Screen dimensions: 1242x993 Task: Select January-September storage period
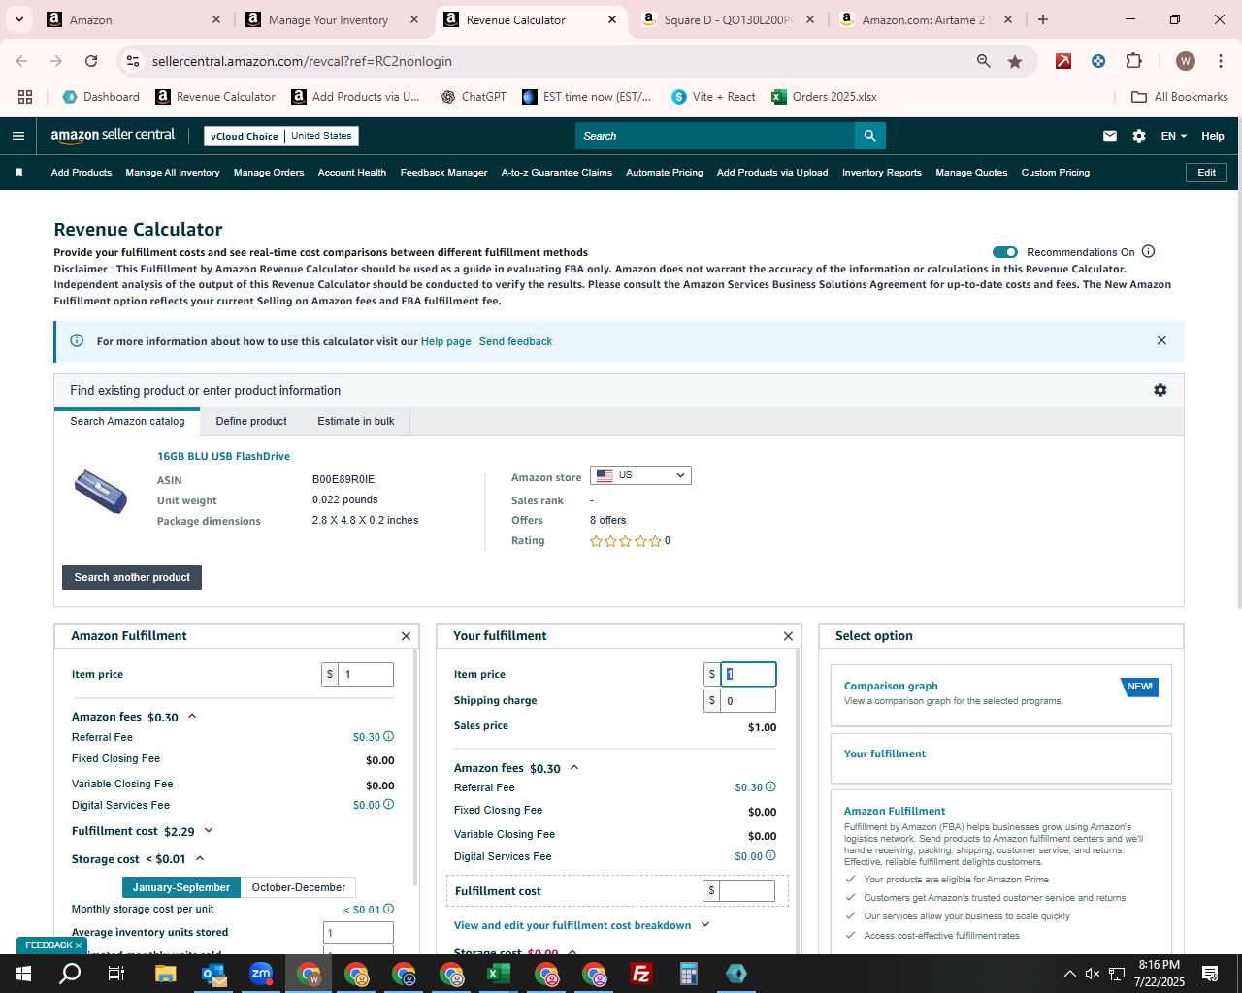coord(181,887)
